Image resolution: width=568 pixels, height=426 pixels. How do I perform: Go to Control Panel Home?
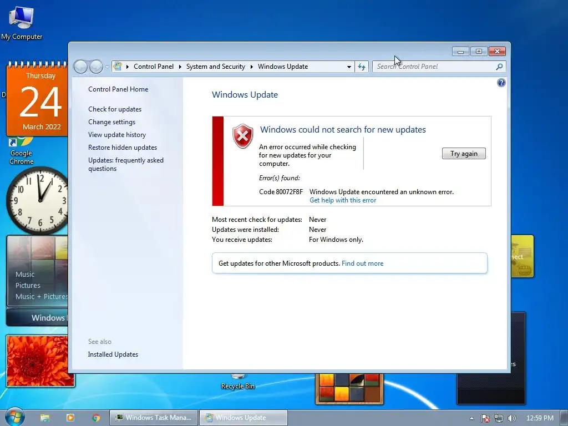click(x=118, y=89)
